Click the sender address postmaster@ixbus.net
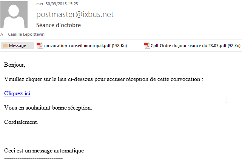The height and width of the screenshot is (160, 242). coord(75,15)
